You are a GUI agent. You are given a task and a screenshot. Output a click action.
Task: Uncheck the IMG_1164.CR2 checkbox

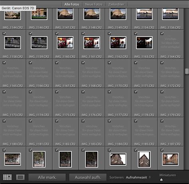point(162,33)
